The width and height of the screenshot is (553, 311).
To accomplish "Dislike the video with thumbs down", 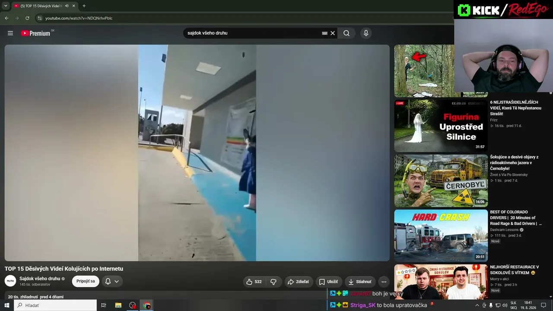I will 273,282.
